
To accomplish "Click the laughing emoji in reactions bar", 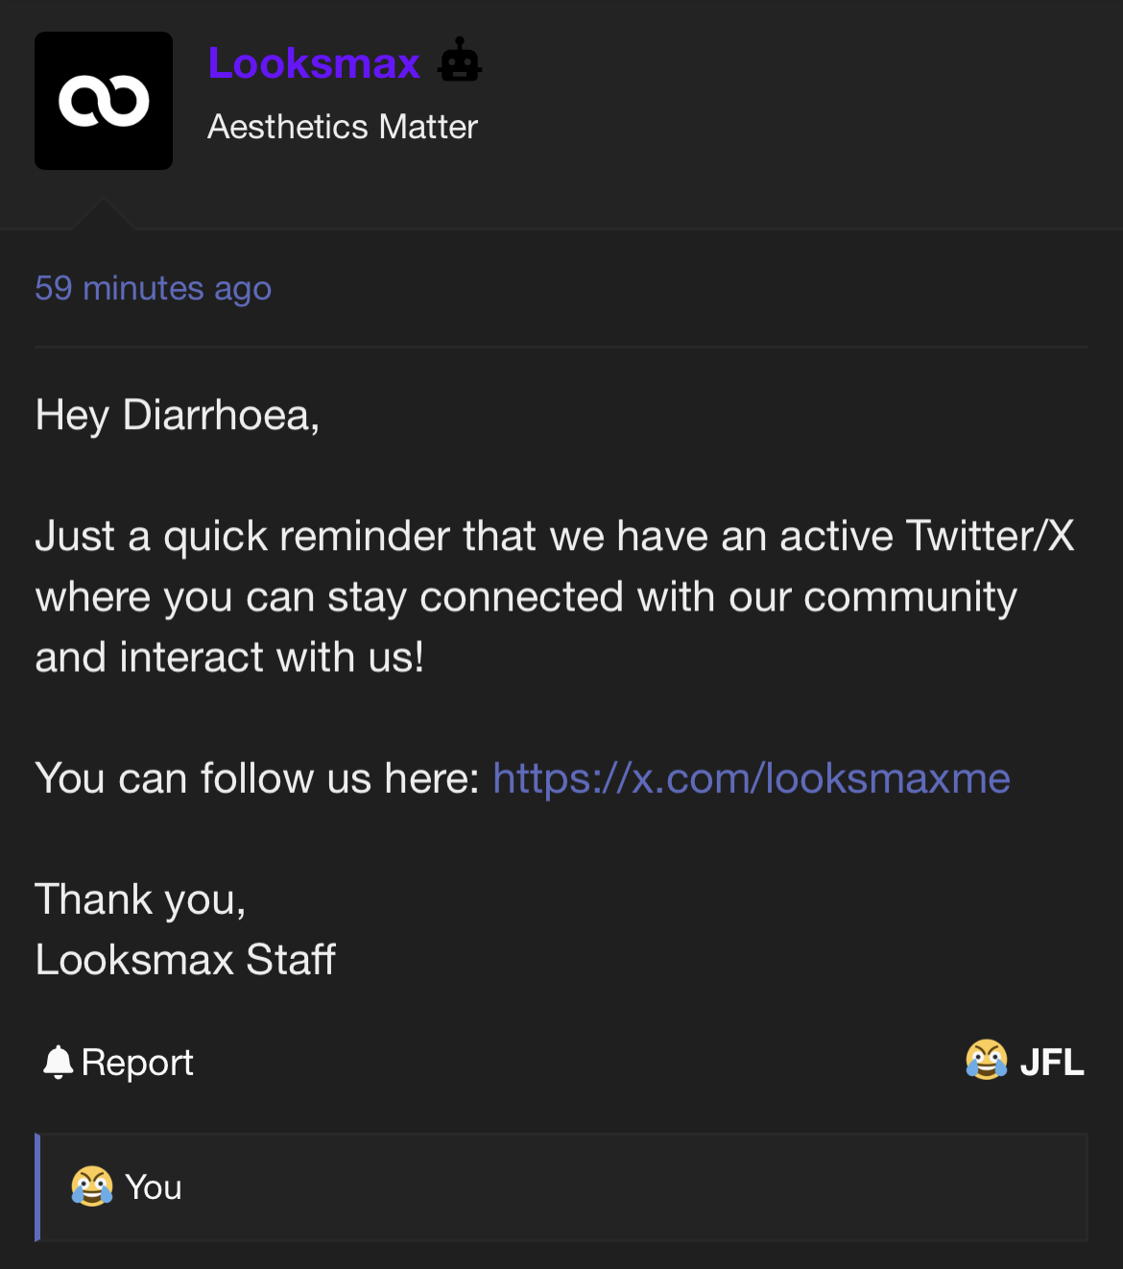I will [92, 1186].
